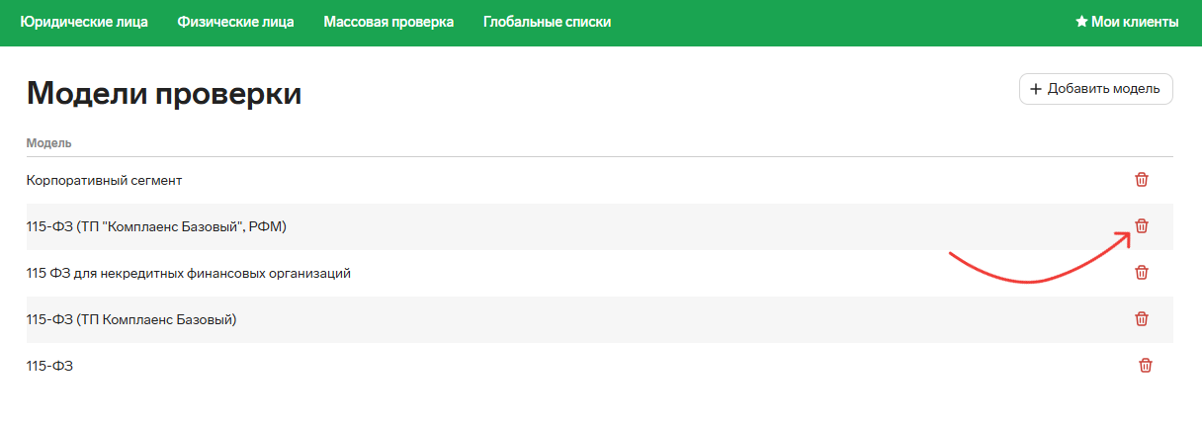The height and width of the screenshot is (428, 1202).
Task: Open the 115-ФЗ (ТП Комплаенс Базовый) model name
Action: [131, 319]
